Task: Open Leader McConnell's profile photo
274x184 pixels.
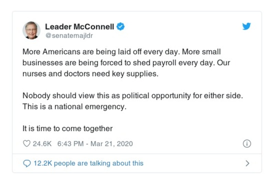Action: click(32, 30)
